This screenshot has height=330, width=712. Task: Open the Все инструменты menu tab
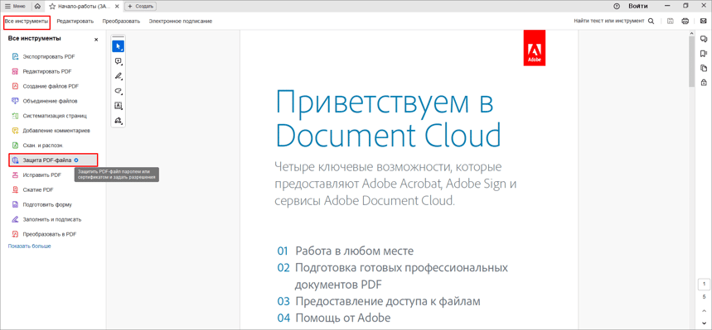tap(27, 22)
